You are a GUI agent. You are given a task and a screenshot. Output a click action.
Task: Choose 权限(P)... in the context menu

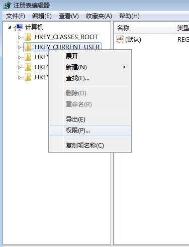(x=90, y=131)
